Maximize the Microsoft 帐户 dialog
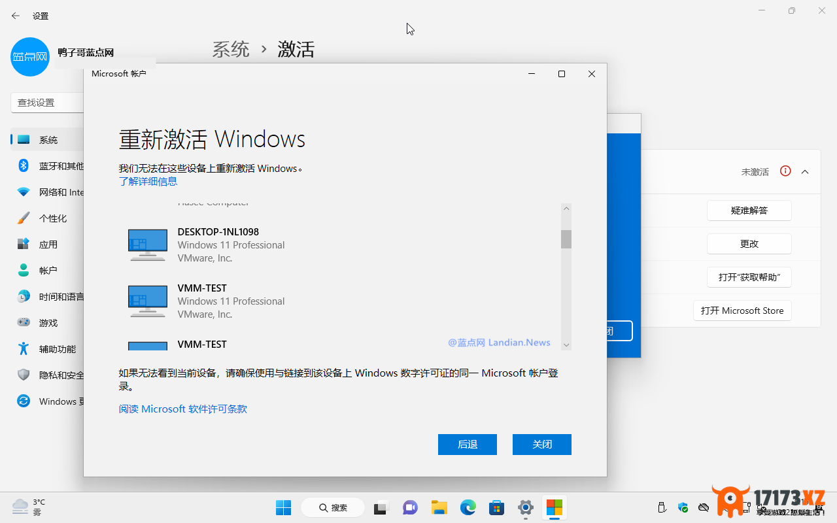The width and height of the screenshot is (837, 523). coord(561,74)
